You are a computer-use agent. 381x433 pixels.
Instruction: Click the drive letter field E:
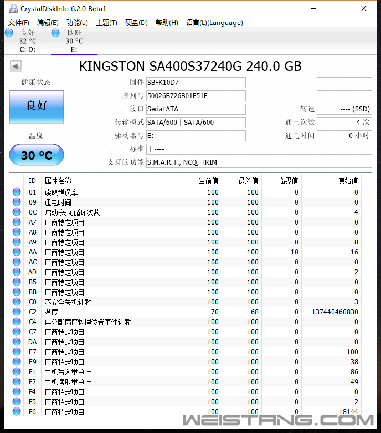click(x=196, y=136)
